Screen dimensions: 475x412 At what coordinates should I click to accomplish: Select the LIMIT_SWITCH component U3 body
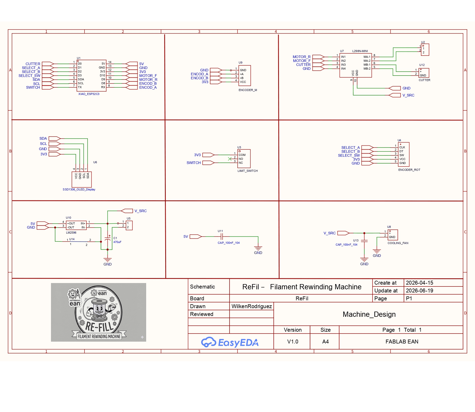[244, 159]
